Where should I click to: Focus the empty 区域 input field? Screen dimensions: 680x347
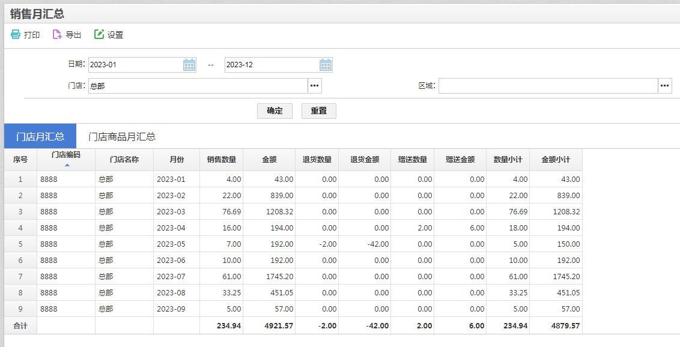point(548,86)
